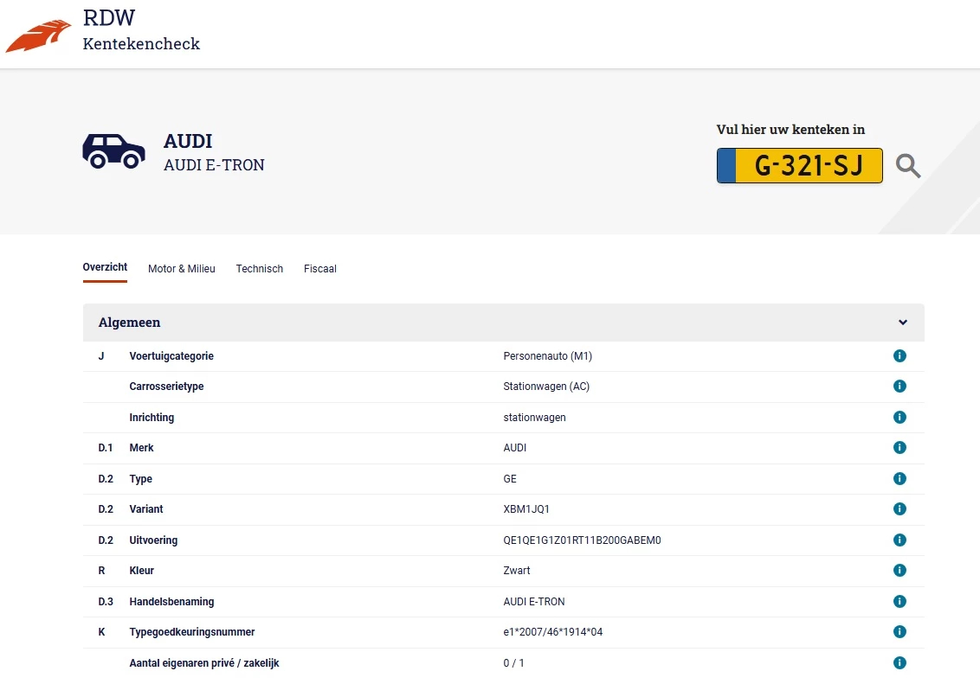The image size is (980, 684).
Task: Click the RDW Kentekencheck title link
Action: (141, 30)
